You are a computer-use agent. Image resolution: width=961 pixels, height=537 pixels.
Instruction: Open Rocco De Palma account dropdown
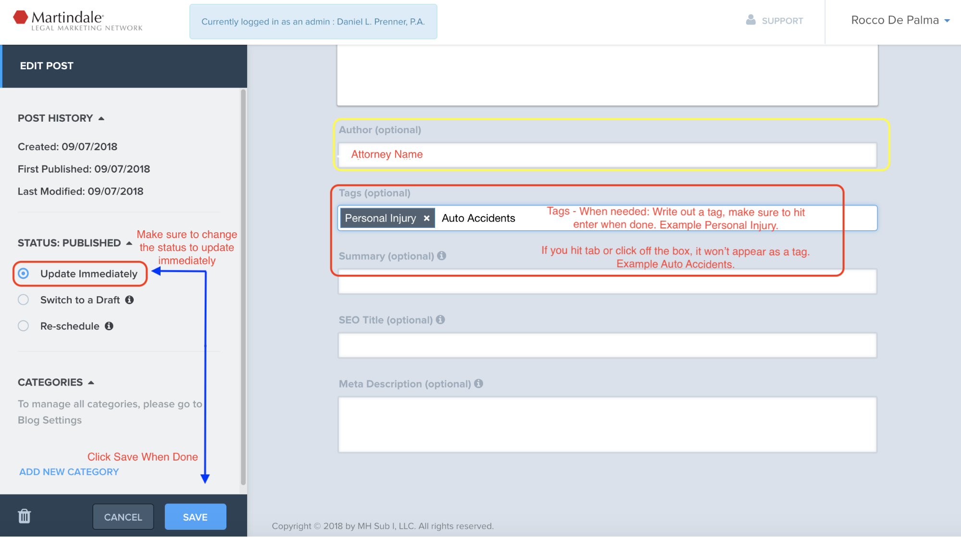coord(900,20)
